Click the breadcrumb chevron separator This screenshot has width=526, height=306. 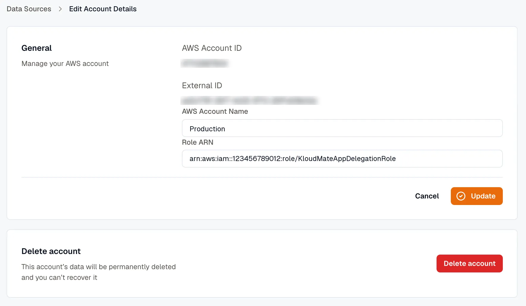coord(60,9)
